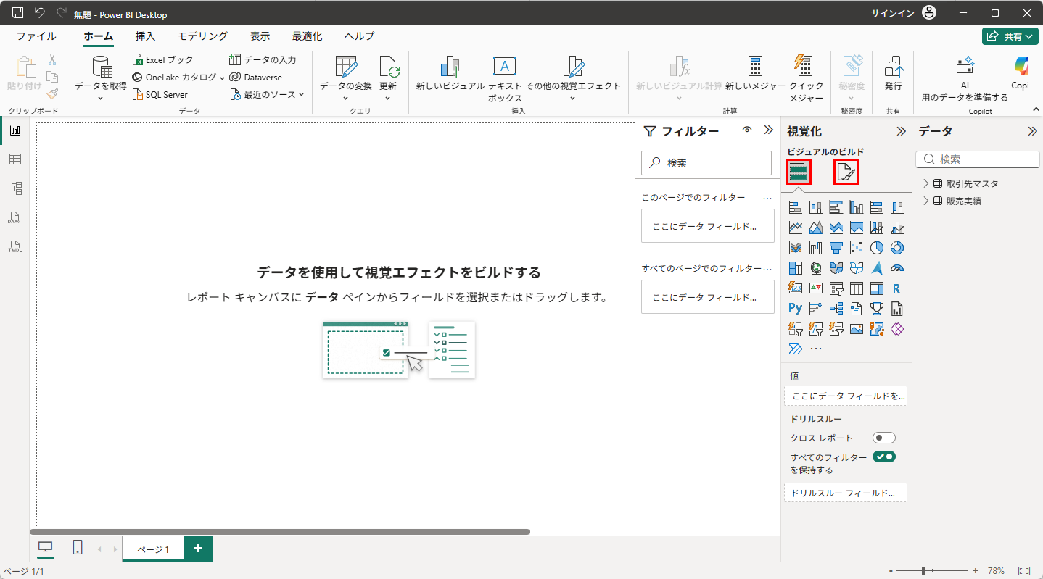
Task: Switch to the mobile layout view
Action: 78,548
